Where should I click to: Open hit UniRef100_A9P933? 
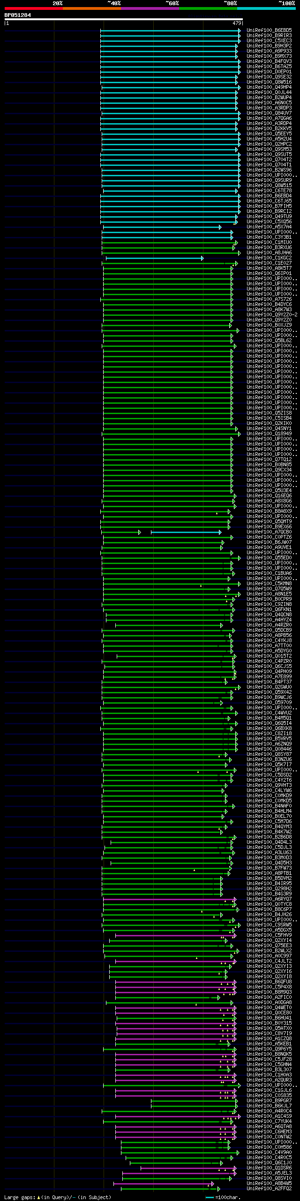pyautogui.click(x=269, y=51)
